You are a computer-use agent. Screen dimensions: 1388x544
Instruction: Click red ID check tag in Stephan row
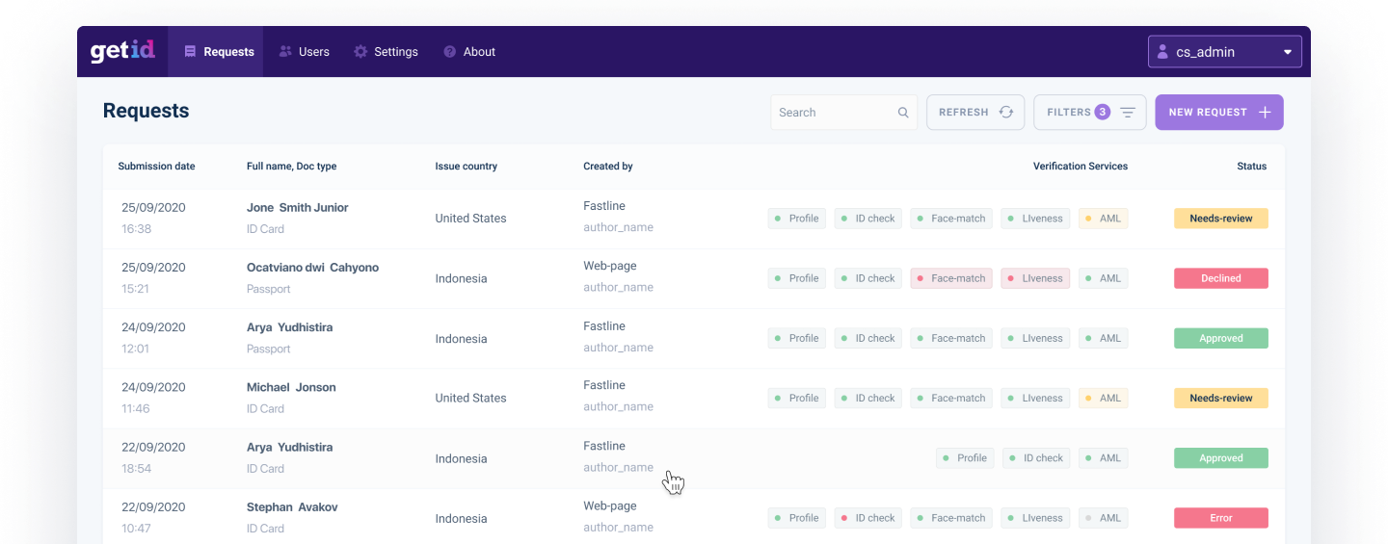[x=868, y=518]
